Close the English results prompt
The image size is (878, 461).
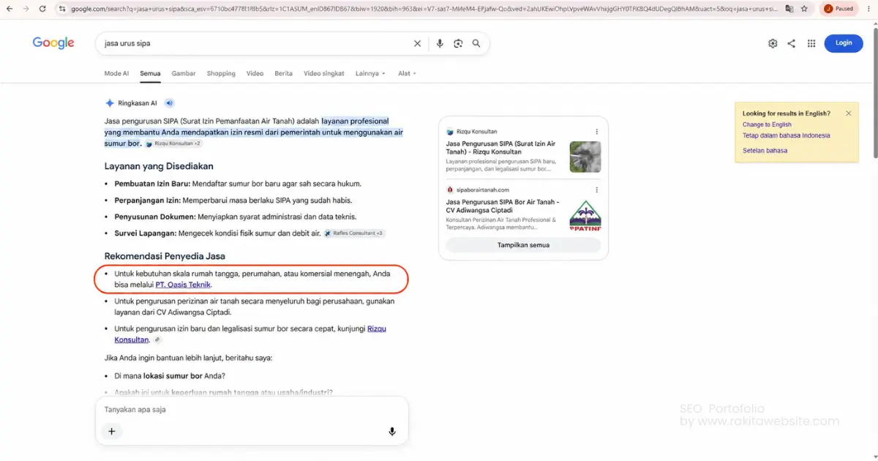click(849, 113)
